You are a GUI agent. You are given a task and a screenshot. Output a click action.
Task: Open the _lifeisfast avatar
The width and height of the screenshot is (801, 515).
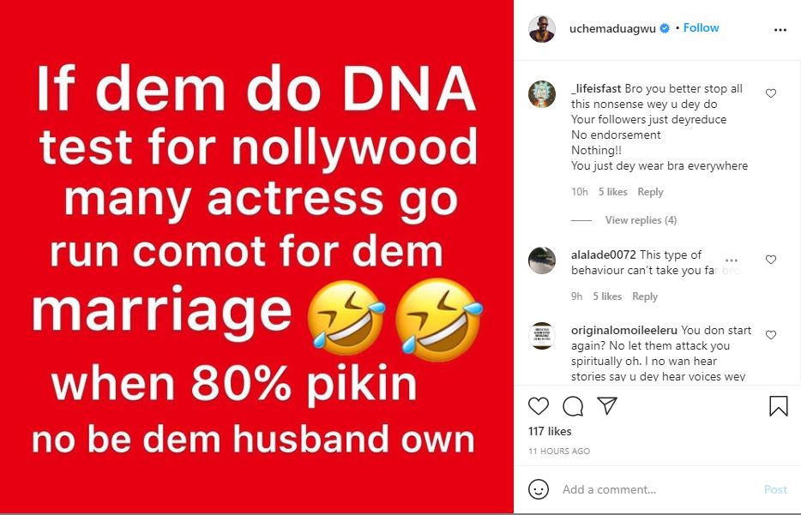(x=542, y=94)
